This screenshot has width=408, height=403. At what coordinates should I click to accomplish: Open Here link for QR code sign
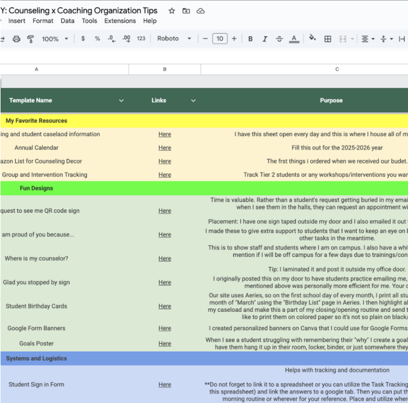(165, 210)
